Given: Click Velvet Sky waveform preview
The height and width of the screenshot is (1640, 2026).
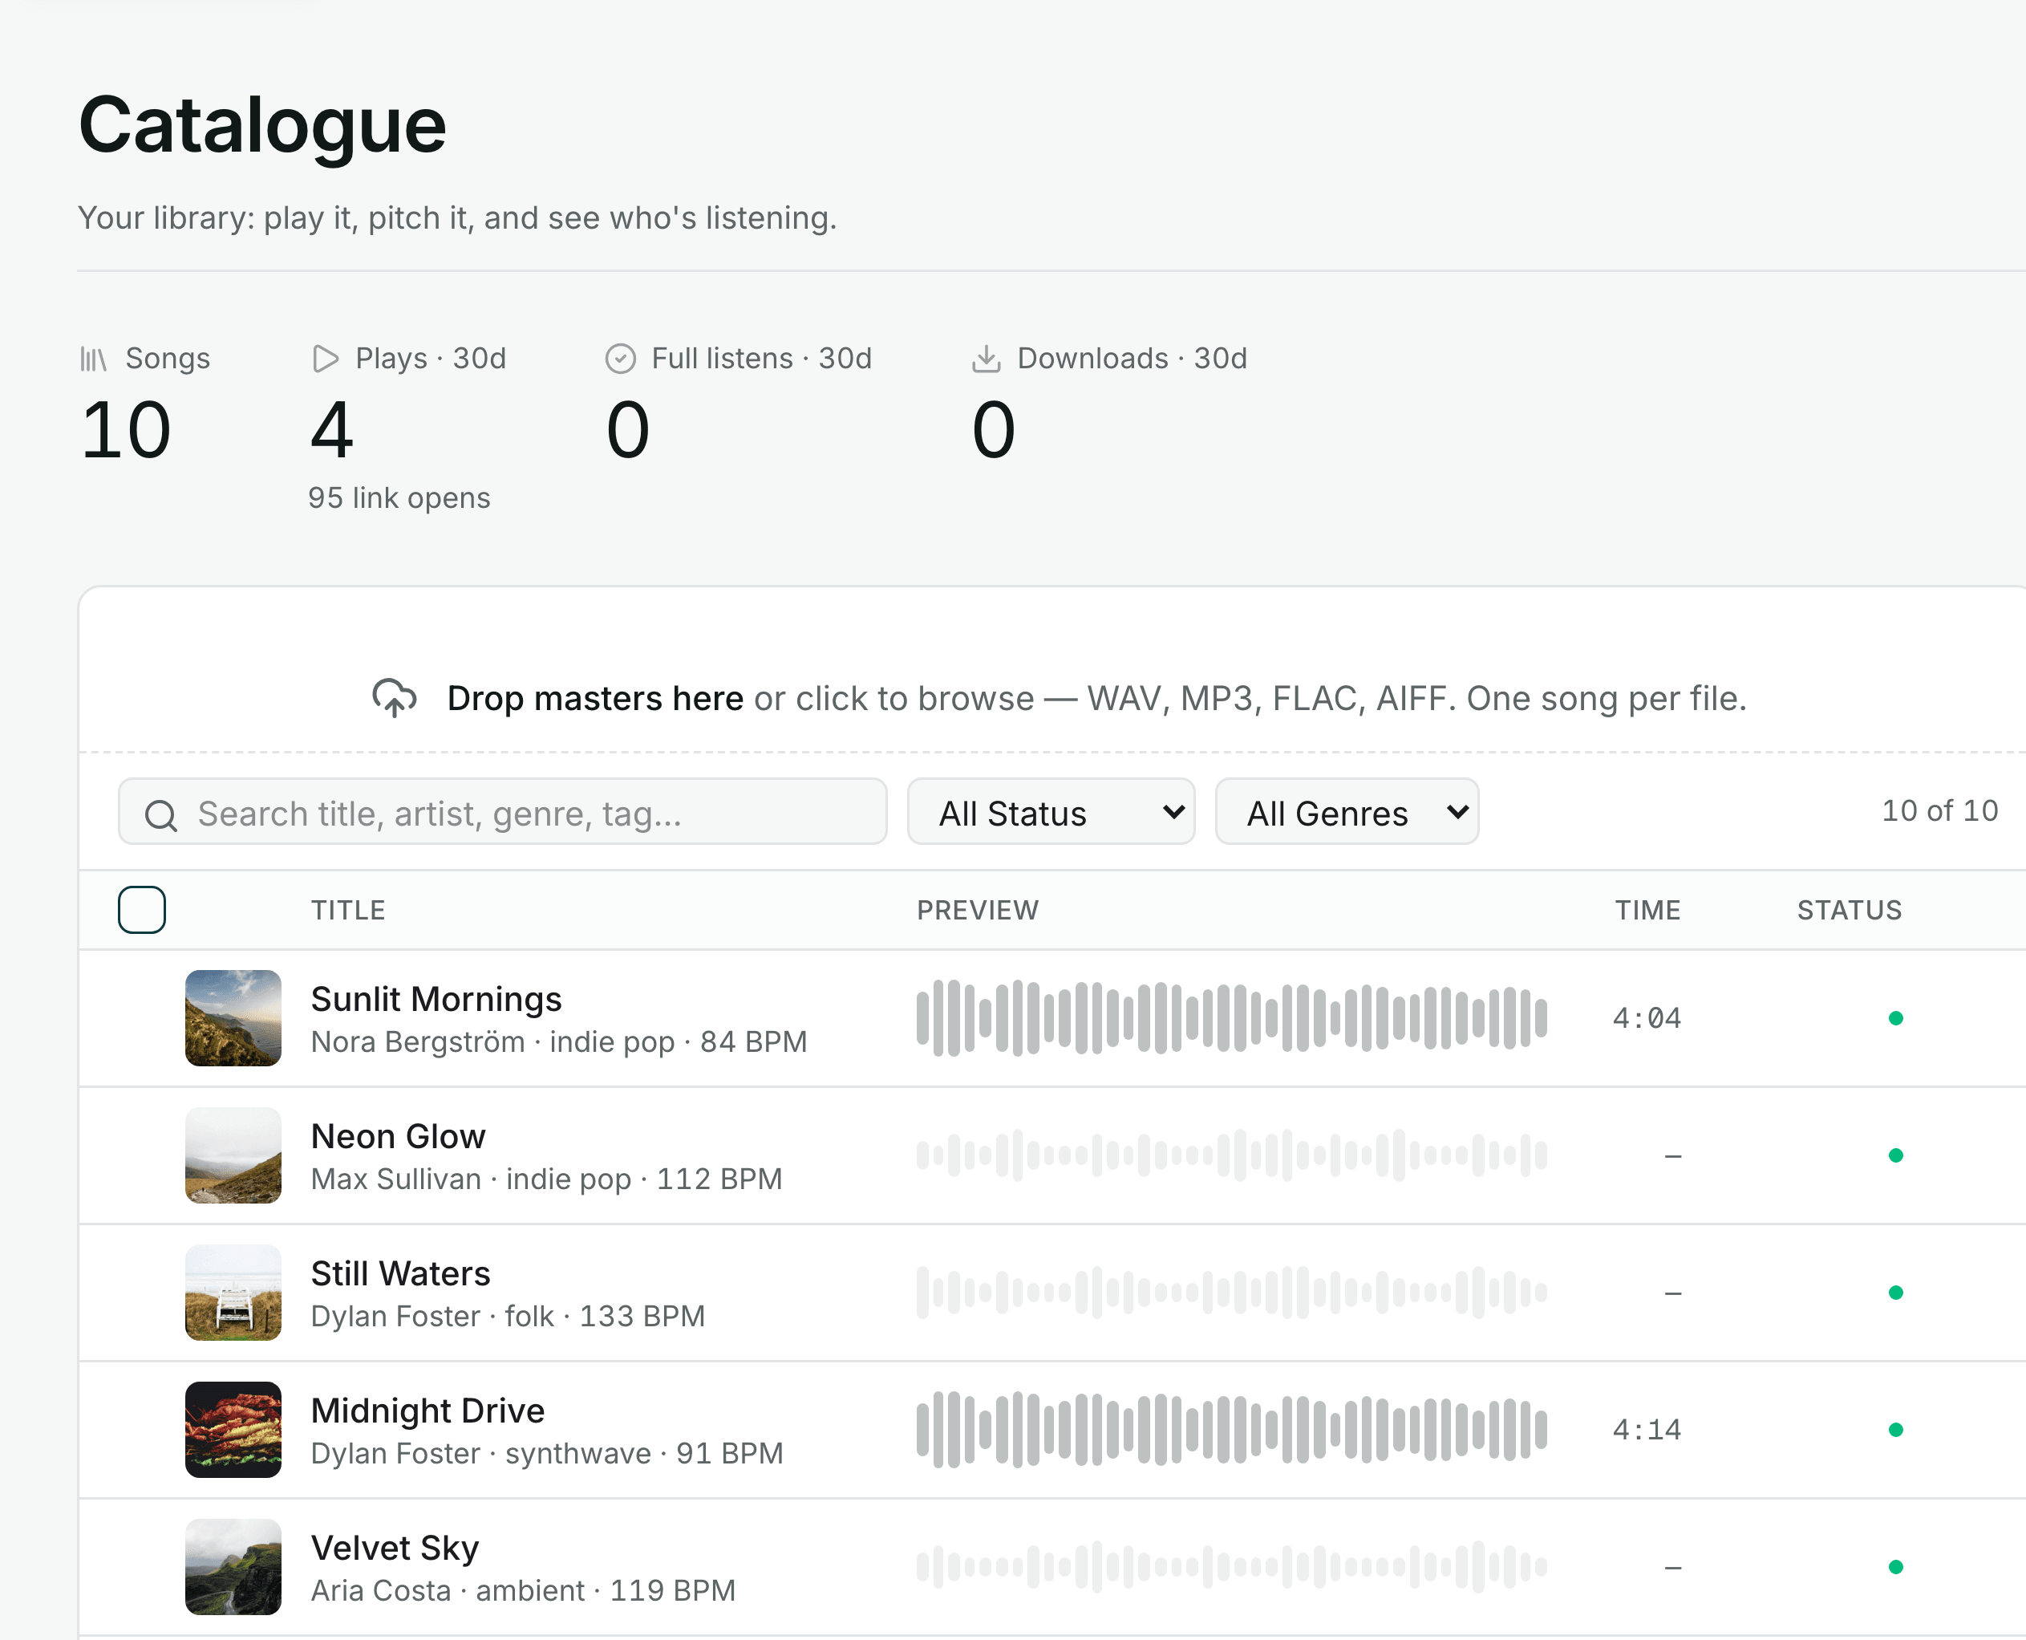Looking at the screenshot, I should coord(1232,1566).
